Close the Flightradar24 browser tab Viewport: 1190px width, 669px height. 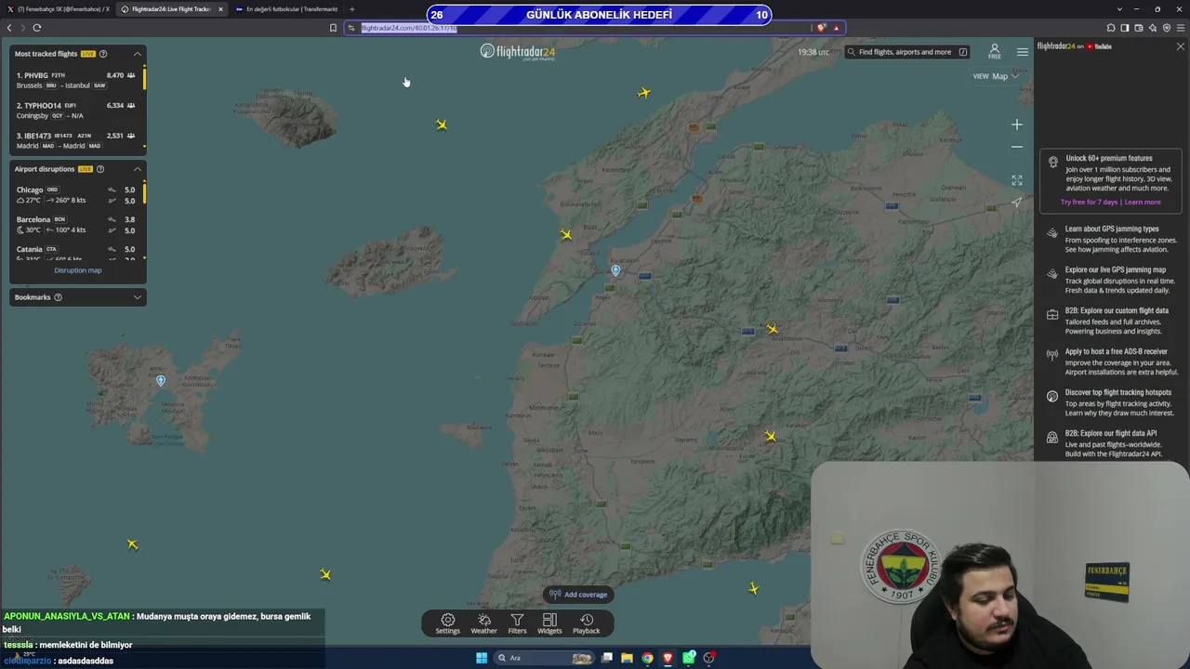(x=220, y=9)
